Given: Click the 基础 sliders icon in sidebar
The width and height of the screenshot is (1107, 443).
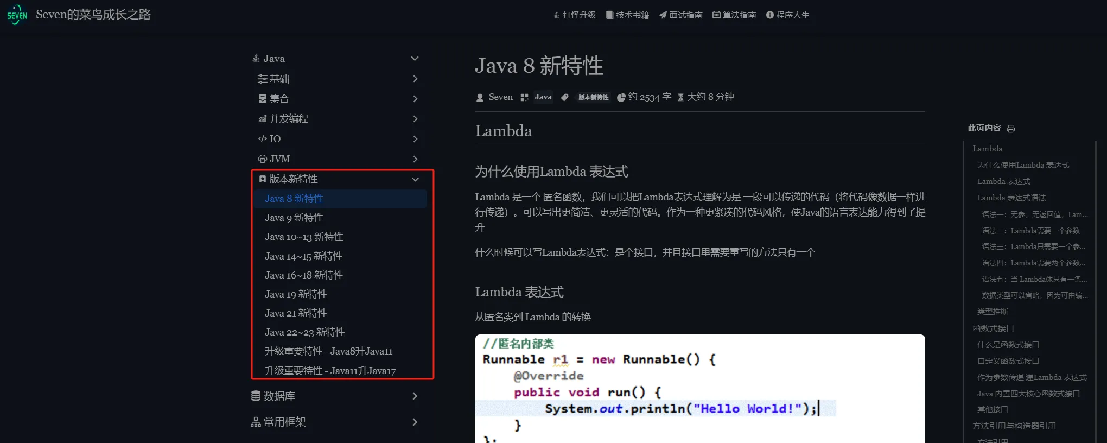Looking at the screenshot, I should pyautogui.click(x=262, y=79).
